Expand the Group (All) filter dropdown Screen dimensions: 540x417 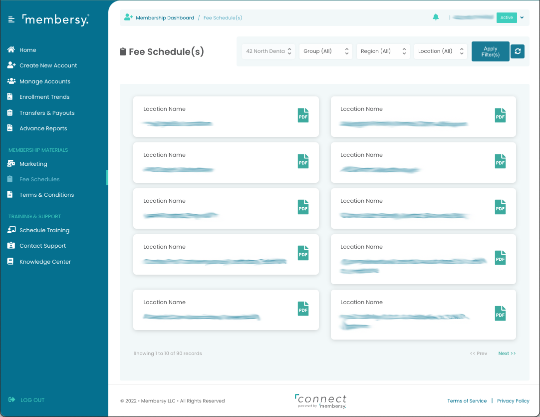pyautogui.click(x=325, y=51)
